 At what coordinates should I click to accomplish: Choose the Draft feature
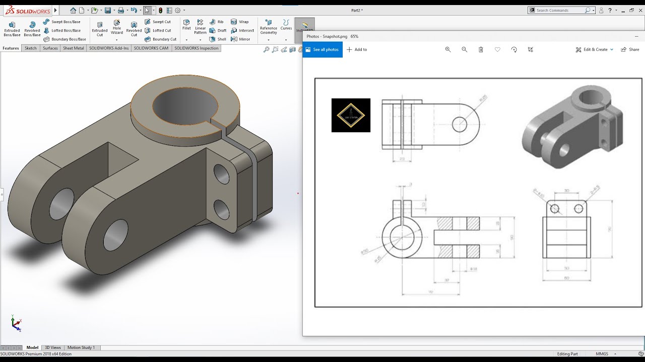pos(218,30)
